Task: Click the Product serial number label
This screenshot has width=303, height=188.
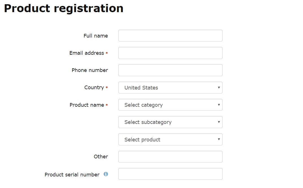Action: (x=72, y=175)
